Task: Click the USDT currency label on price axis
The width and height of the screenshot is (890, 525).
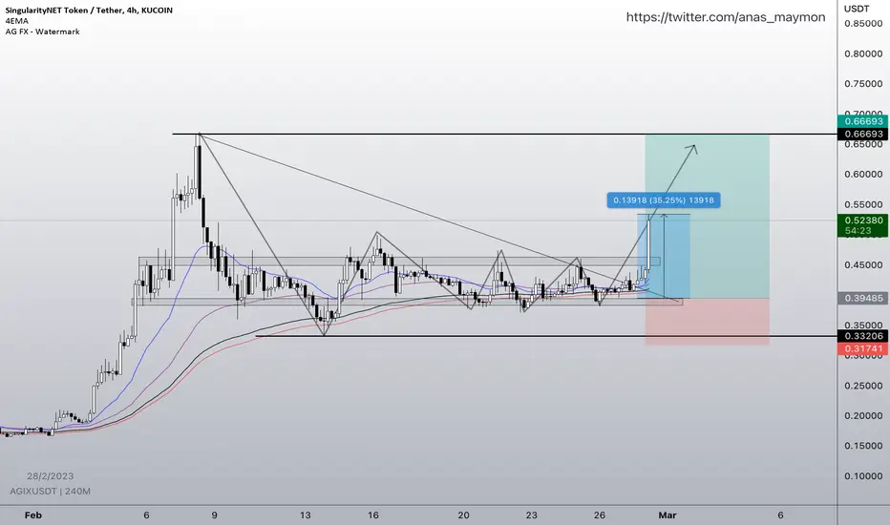Action: point(857,9)
